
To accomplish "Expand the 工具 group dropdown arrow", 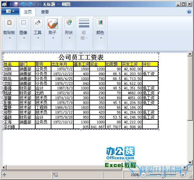I will click(x=38, y=38).
